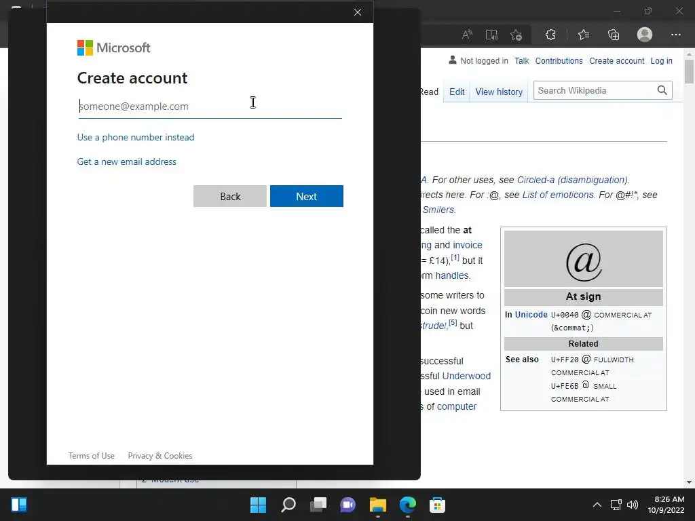The width and height of the screenshot is (695, 521).
Task: Open the Favorites list icon
Action: pos(583,35)
